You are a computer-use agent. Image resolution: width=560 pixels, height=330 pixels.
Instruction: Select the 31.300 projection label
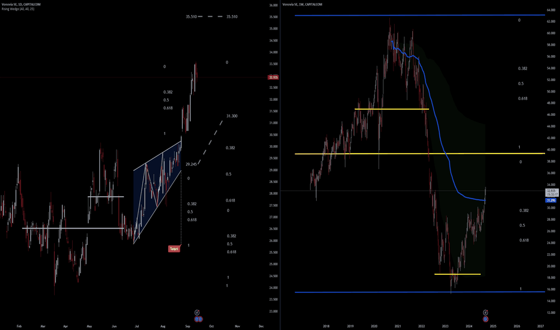tap(232, 116)
